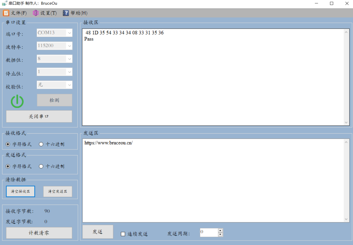
Task: Click the purple gear settings icon
Action: pos(36,13)
